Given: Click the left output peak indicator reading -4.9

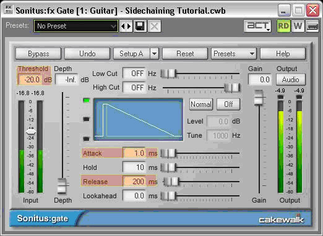Looking at the screenshot, I should (280, 91).
